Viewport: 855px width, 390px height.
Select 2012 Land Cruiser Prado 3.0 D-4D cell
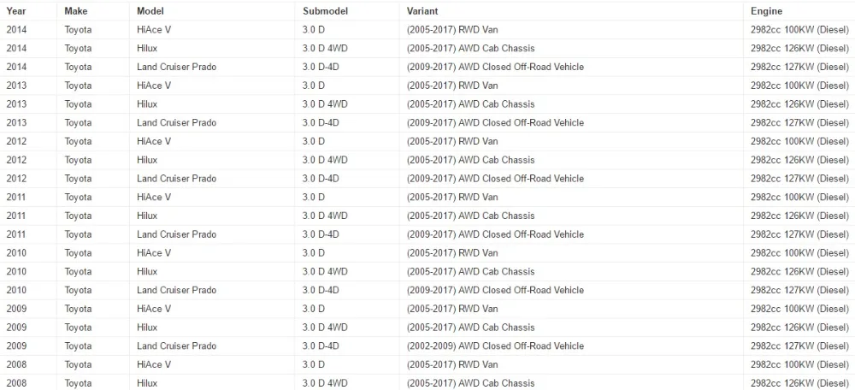click(321, 179)
